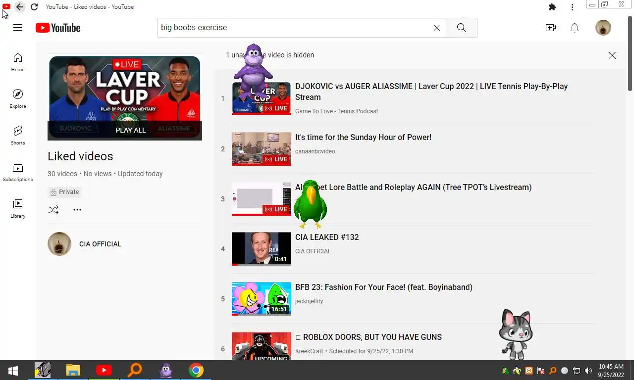Open Shorts in the sidebar
This screenshot has height=380, width=634.
coord(18,136)
